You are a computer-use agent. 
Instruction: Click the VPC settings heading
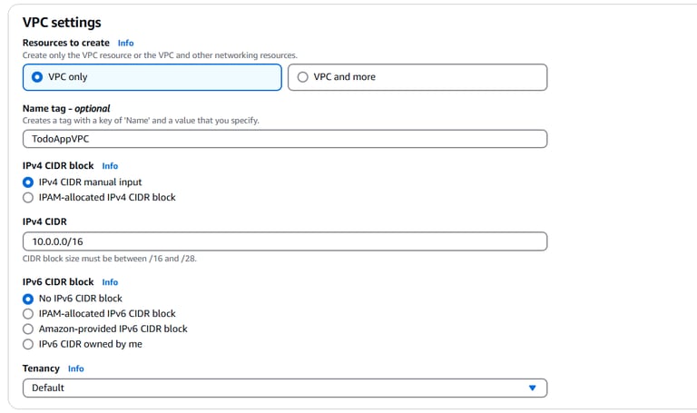(x=62, y=22)
